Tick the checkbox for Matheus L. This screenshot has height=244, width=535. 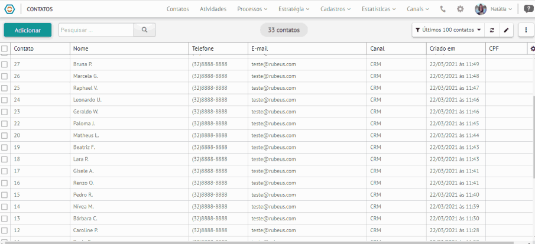(x=4, y=135)
